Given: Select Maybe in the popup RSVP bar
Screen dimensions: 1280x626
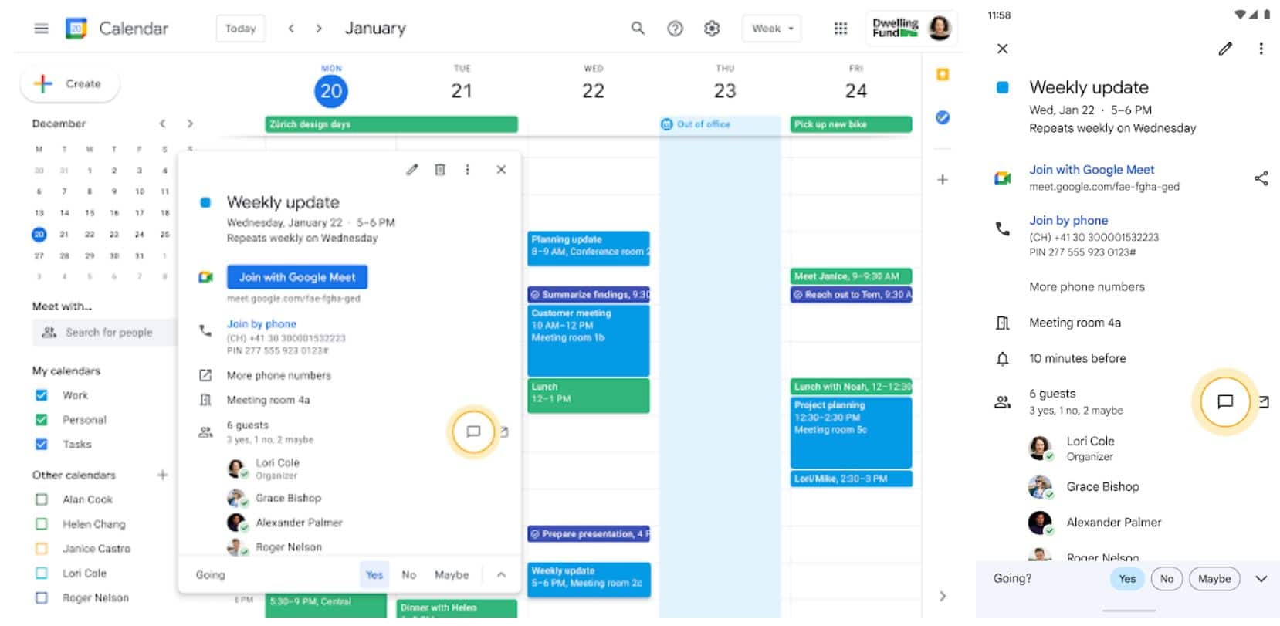Looking at the screenshot, I should [x=451, y=575].
